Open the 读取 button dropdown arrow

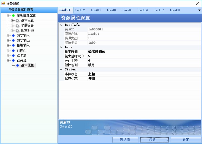coord(167,140)
